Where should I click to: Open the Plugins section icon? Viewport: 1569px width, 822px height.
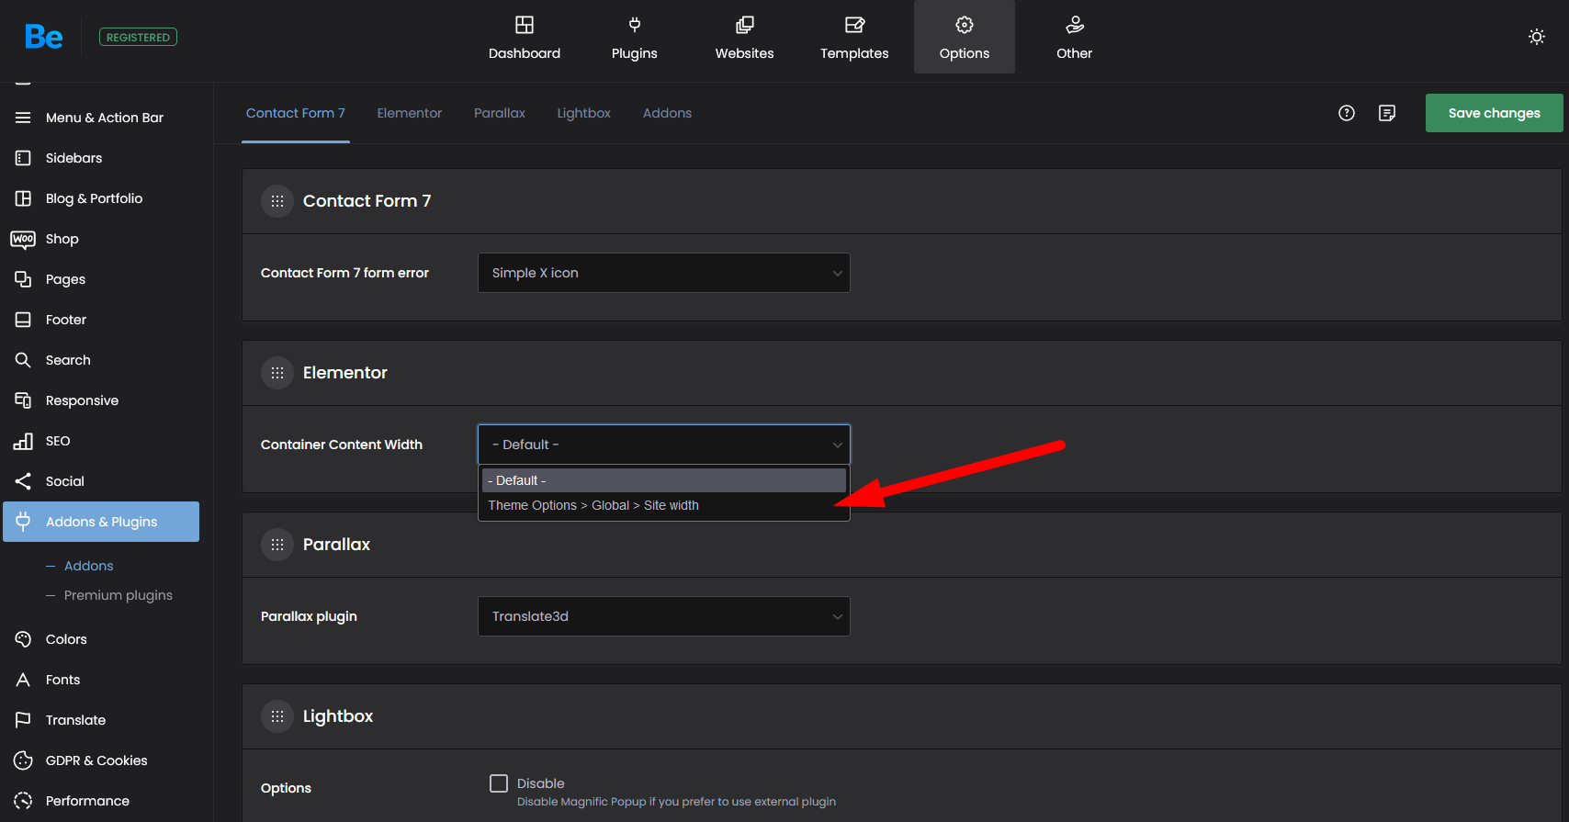[635, 25]
